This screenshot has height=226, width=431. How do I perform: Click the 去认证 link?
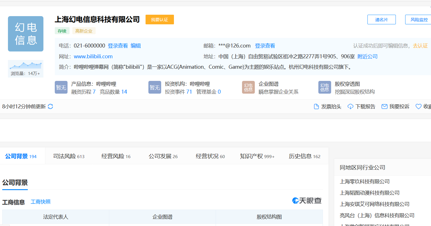[x=420, y=46]
